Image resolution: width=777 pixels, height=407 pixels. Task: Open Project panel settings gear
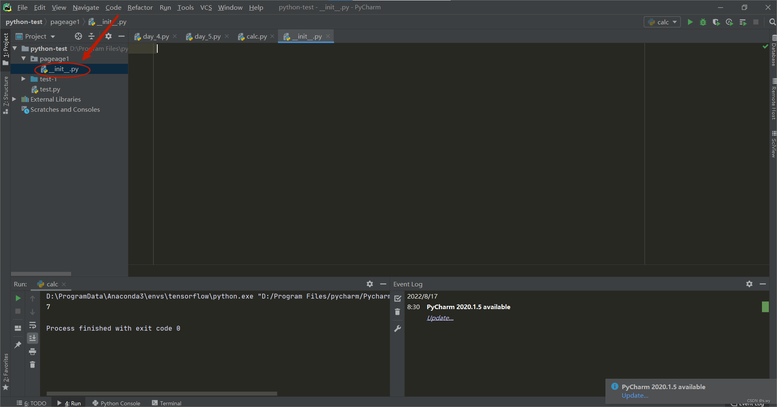tap(108, 36)
